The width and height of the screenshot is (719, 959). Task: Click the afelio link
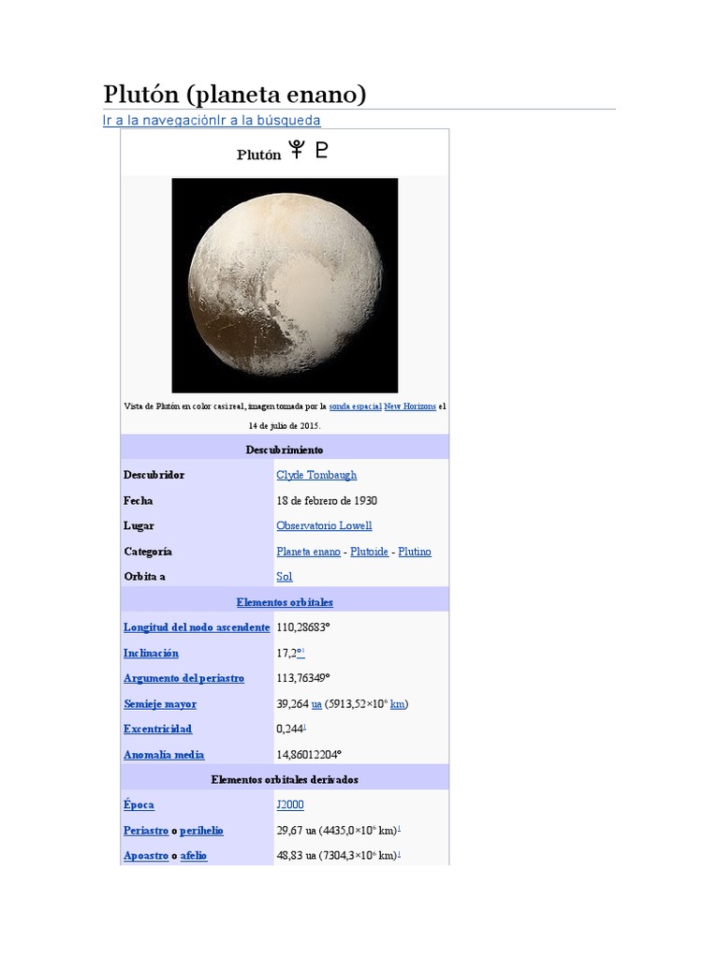pos(194,855)
